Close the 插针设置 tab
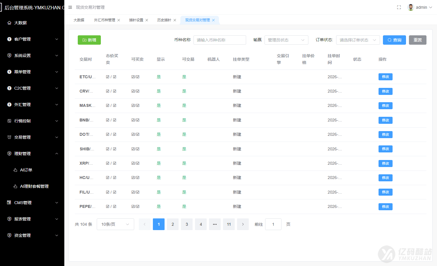The height and width of the screenshot is (266, 437). coord(147,20)
